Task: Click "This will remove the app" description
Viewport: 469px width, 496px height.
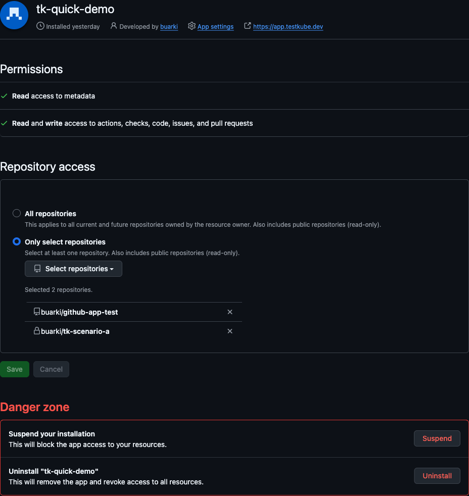Action: click(106, 482)
